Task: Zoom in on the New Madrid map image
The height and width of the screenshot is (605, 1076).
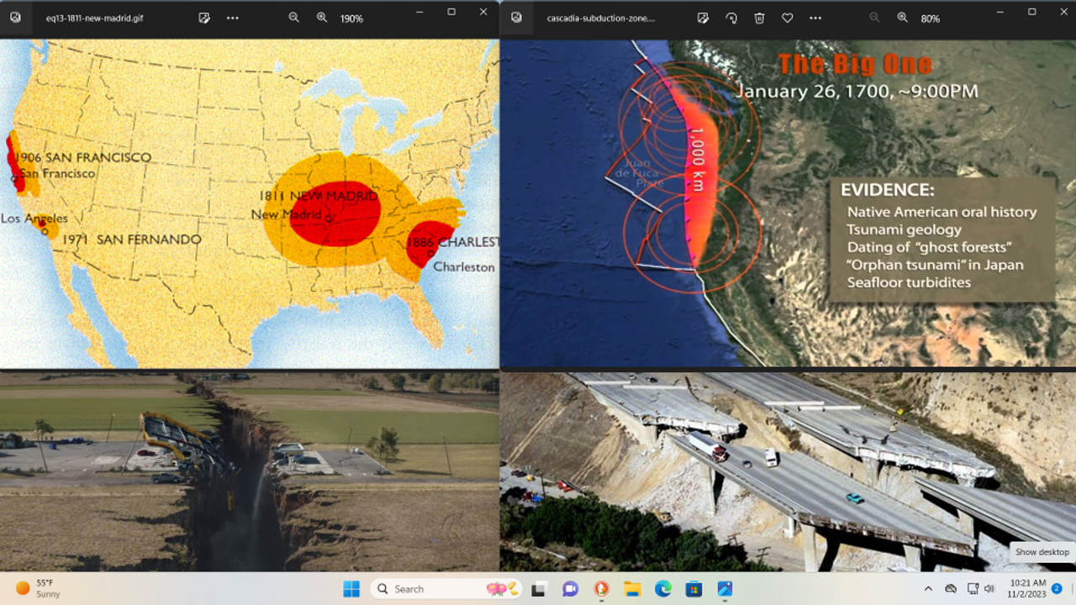Action: [321, 18]
